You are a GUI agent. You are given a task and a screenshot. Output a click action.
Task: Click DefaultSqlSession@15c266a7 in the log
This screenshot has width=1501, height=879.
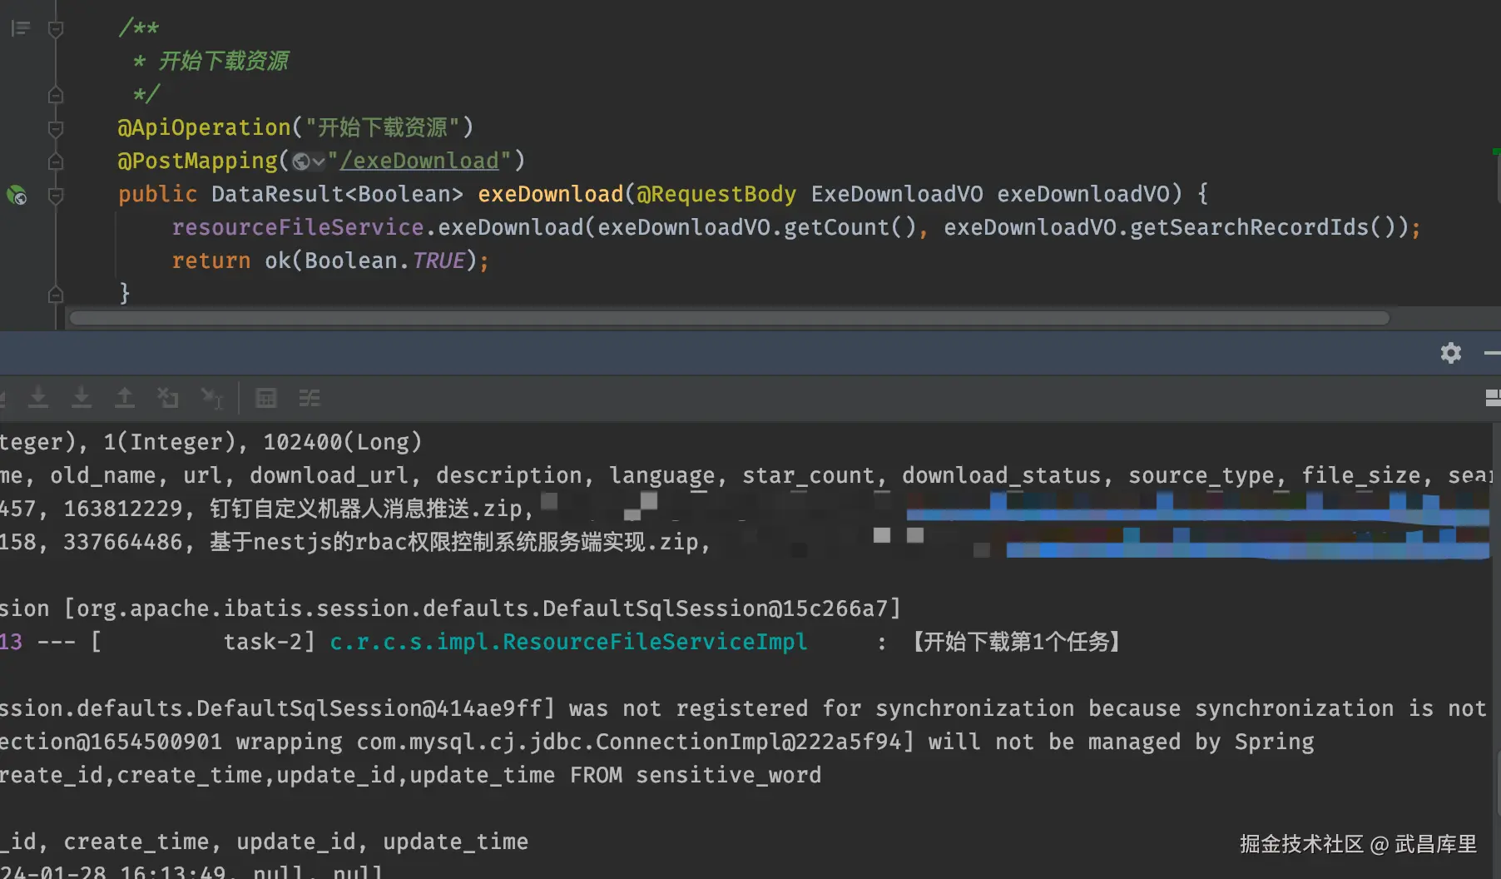click(x=716, y=608)
